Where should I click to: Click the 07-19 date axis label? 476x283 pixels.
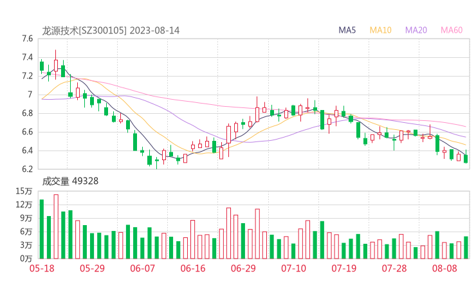343,268
